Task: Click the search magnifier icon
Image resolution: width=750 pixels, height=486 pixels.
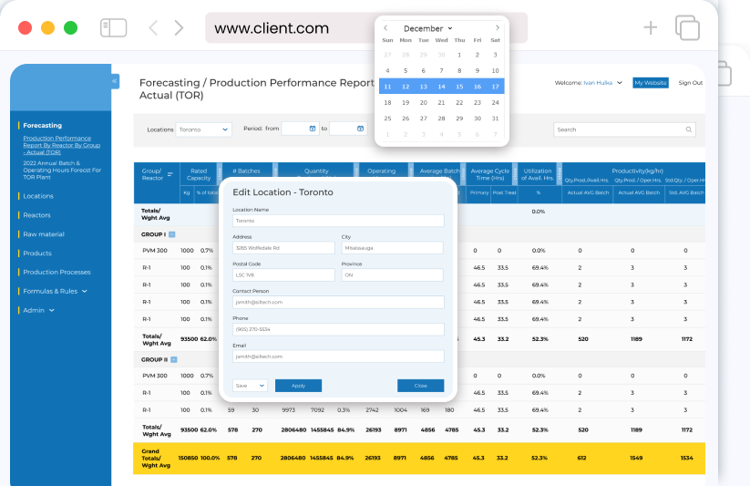Action: coord(689,129)
